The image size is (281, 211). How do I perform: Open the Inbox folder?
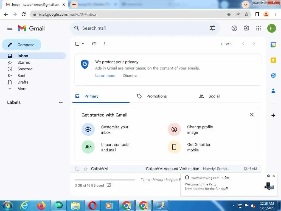33,56
